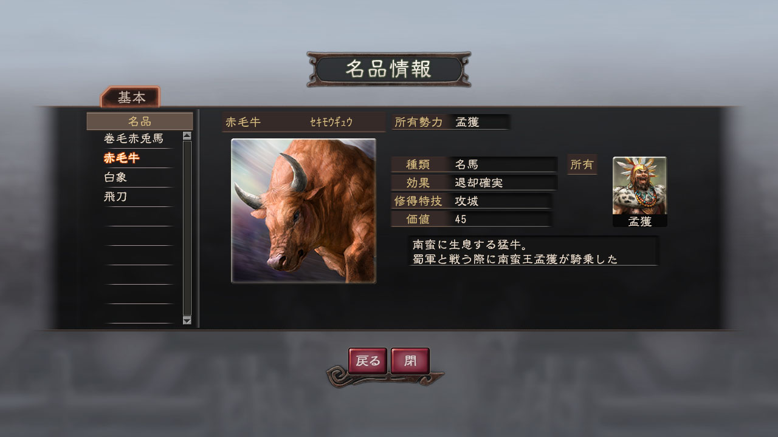The width and height of the screenshot is (778, 437).
Task: Click the 閉 close button
Action: tap(410, 361)
